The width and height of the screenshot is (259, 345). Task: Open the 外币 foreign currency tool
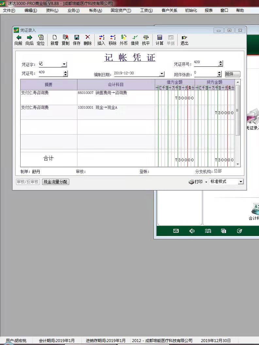(123, 38)
